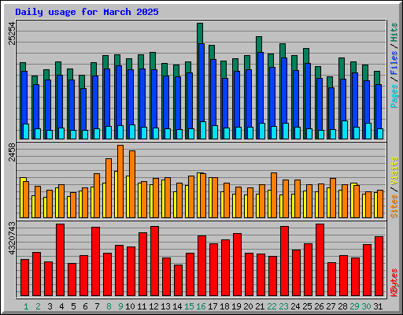Click day 29 on the date axis

coord(354,306)
